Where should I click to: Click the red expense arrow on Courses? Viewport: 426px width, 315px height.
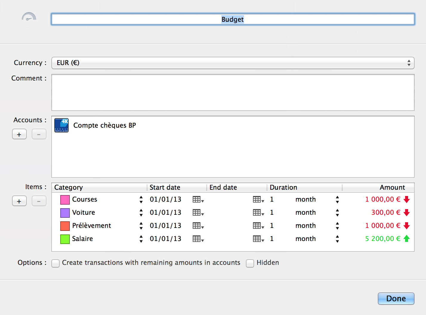point(407,200)
